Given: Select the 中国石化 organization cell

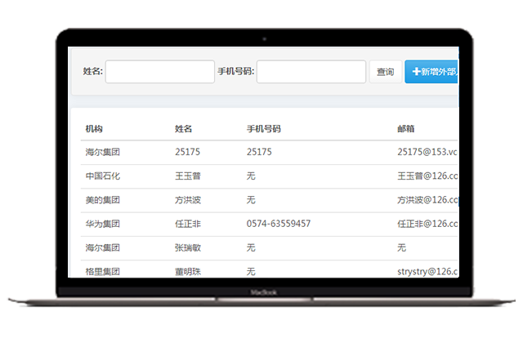Looking at the screenshot, I should [x=103, y=176].
